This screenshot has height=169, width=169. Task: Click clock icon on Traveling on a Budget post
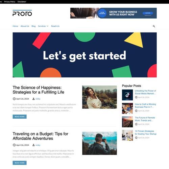click(x=14, y=145)
